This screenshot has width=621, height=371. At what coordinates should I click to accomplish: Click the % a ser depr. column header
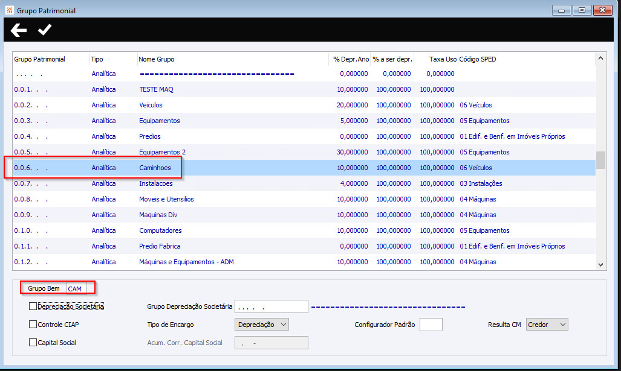(x=392, y=59)
